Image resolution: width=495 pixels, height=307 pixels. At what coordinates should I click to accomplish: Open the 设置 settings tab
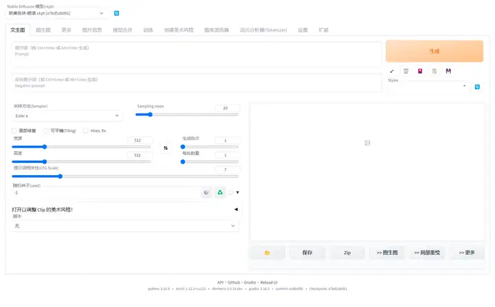click(302, 30)
